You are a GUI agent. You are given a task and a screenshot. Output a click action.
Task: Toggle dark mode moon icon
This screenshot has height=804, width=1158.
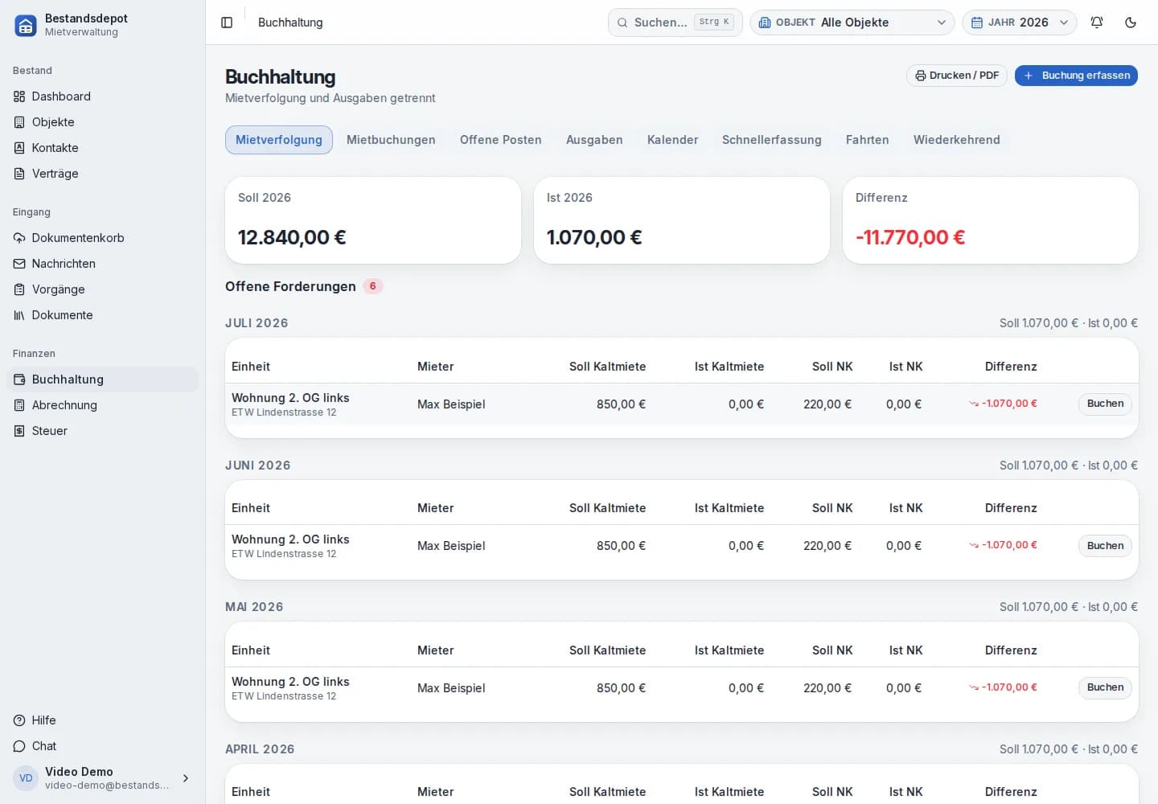click(x=1131, y=23)
